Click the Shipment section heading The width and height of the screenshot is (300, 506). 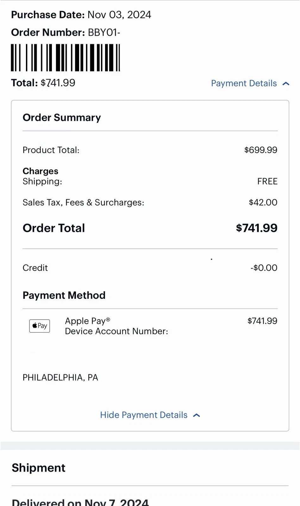[x=39, y=468]
